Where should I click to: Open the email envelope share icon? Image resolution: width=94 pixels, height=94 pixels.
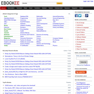[83, 16]
